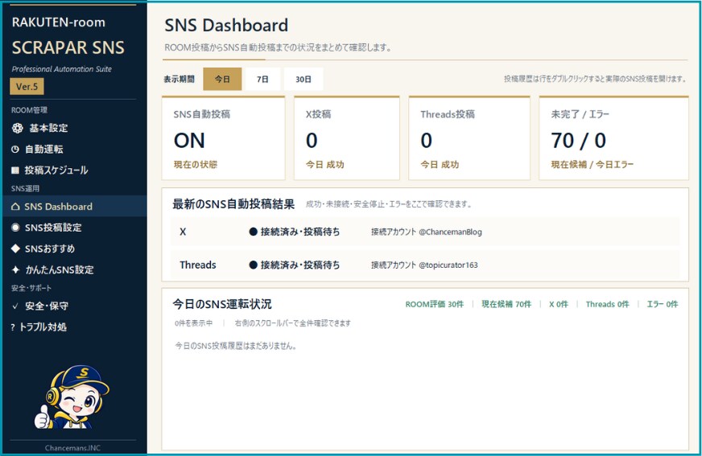Screen dimensions: 702x456
Task: Click the sparkle icon beside かんたんSNS設定
Action: [x=15, y=269]
